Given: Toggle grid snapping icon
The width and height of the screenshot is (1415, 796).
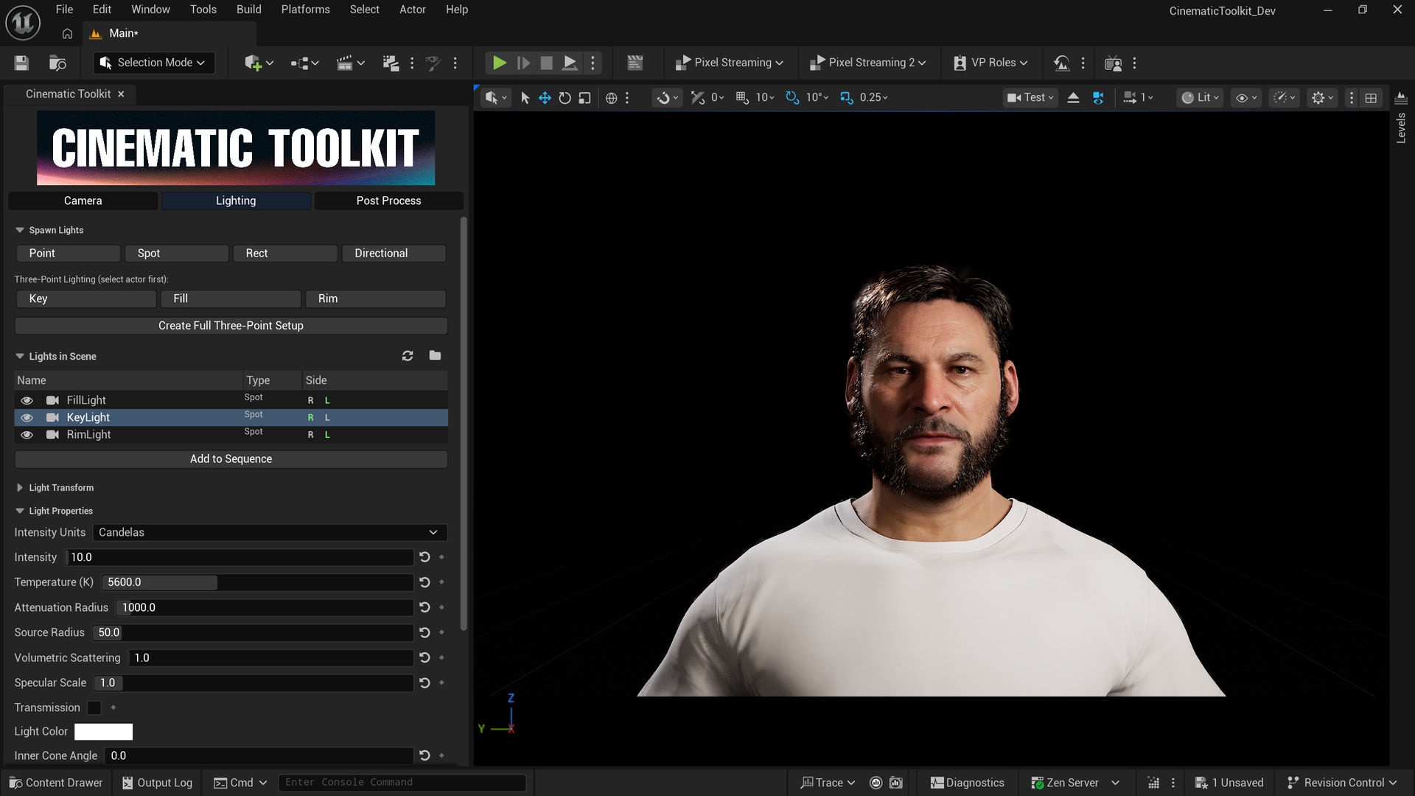Looking at the screenshot, I should [x=742, y=97].
